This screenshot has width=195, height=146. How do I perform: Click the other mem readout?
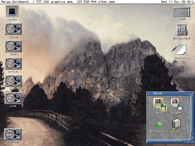96,2
